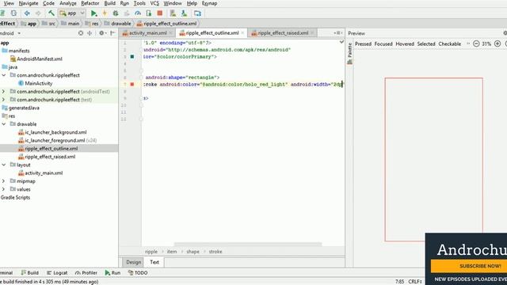Toggle the Pressed state in preview
This screenshot has height=285, width=507.
click(363, 44)
